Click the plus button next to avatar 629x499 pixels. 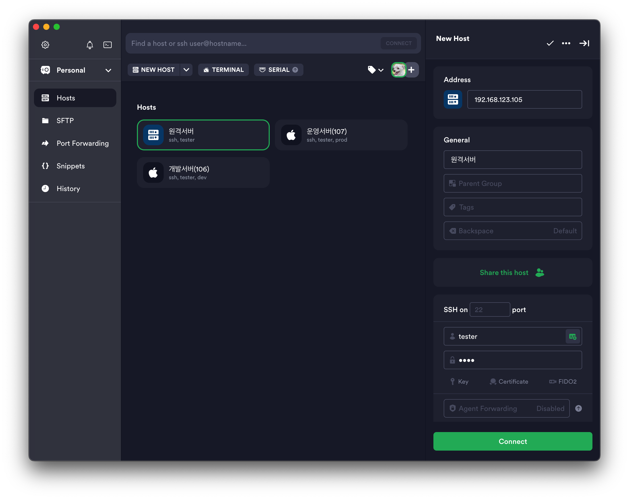(x=411, y=70)
